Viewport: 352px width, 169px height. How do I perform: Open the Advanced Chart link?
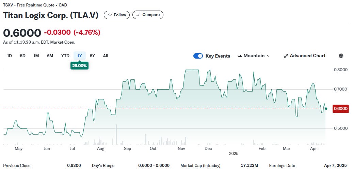(x=305, y=56)
